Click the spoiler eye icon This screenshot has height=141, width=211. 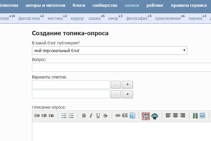[154, 116]
